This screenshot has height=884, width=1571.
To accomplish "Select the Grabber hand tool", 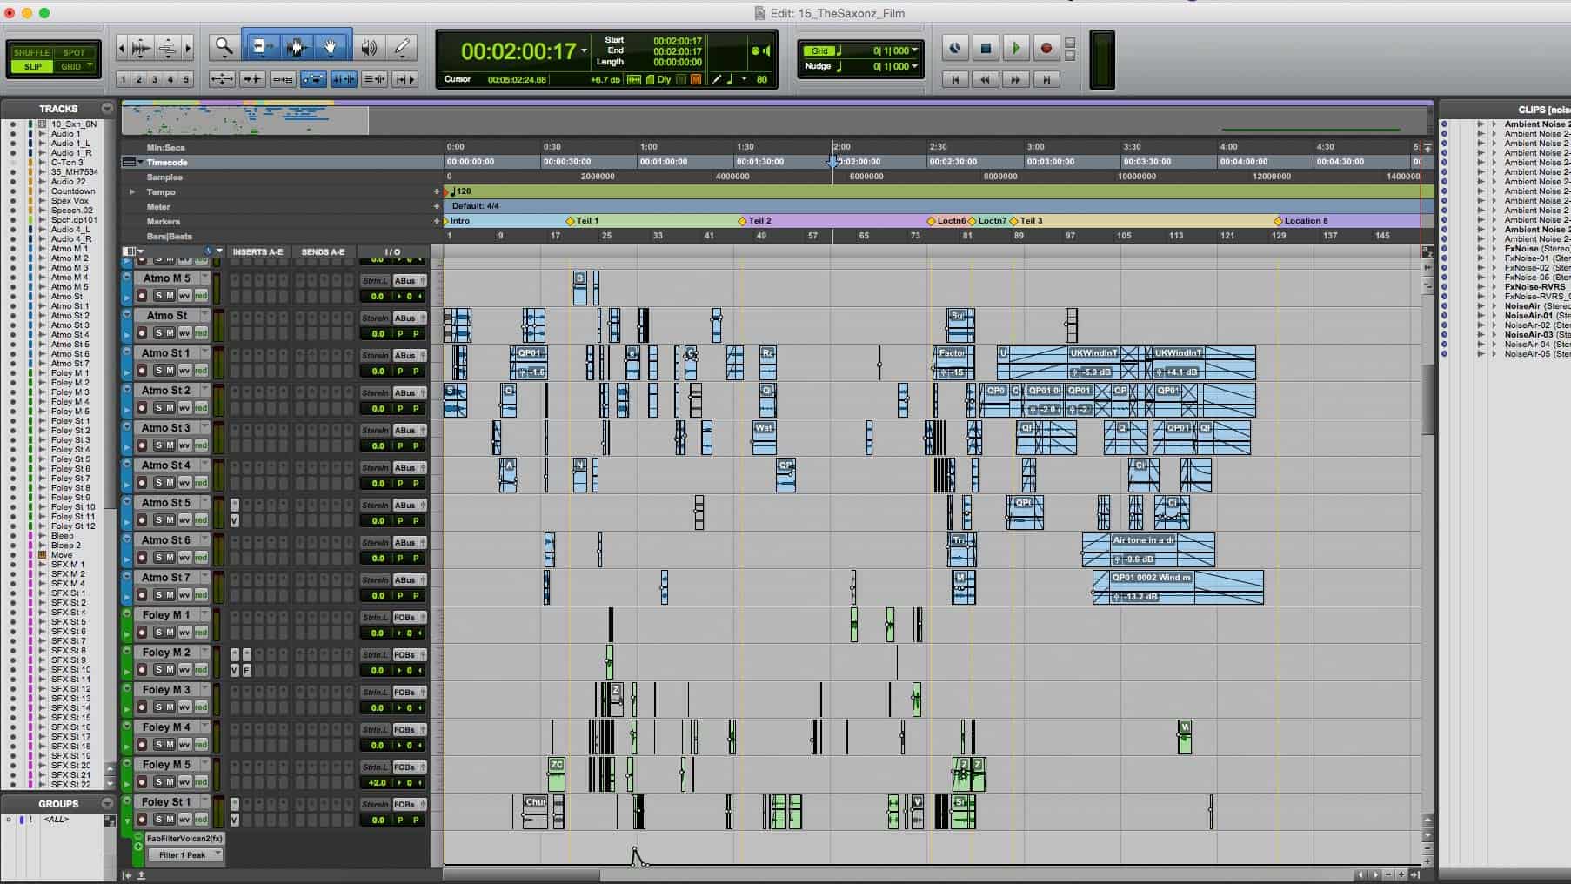I will coord(331,48).
